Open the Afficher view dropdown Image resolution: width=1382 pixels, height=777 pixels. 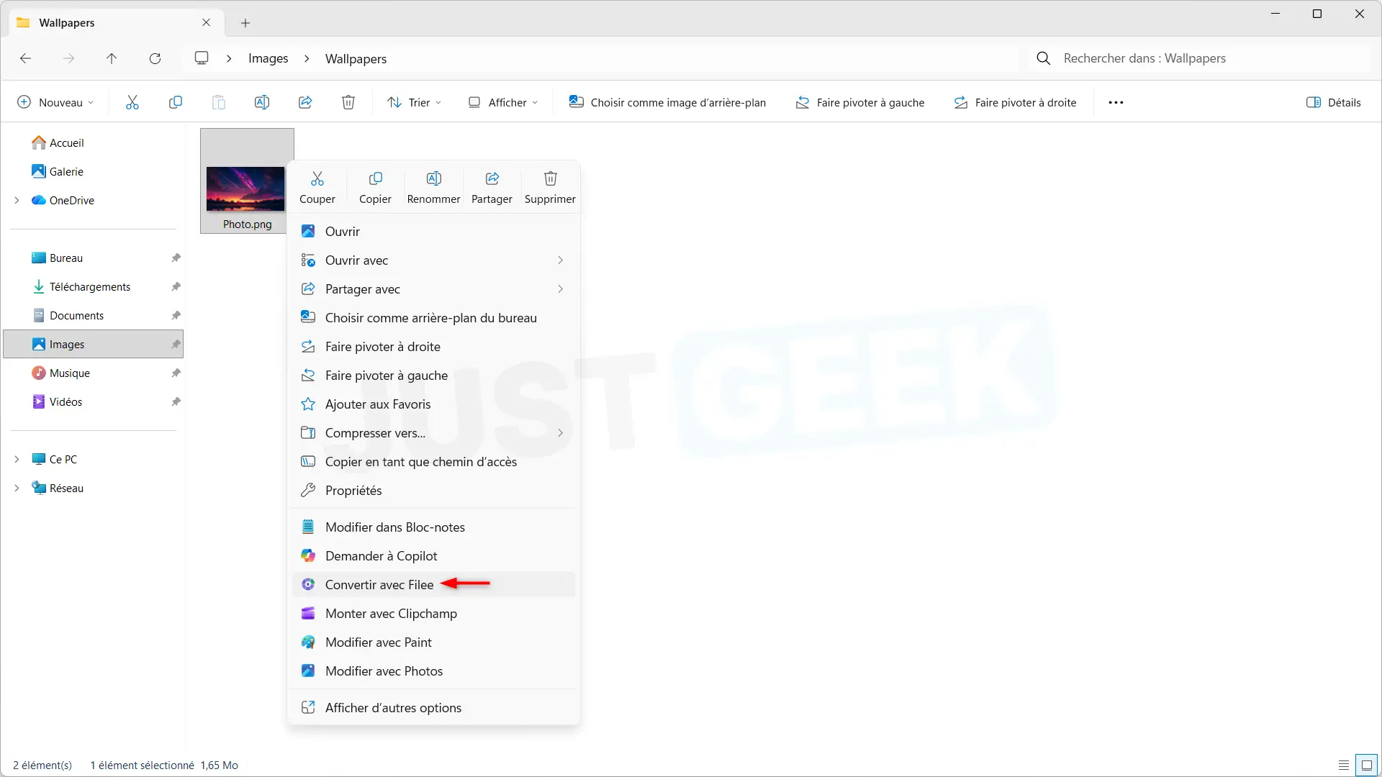503,102
